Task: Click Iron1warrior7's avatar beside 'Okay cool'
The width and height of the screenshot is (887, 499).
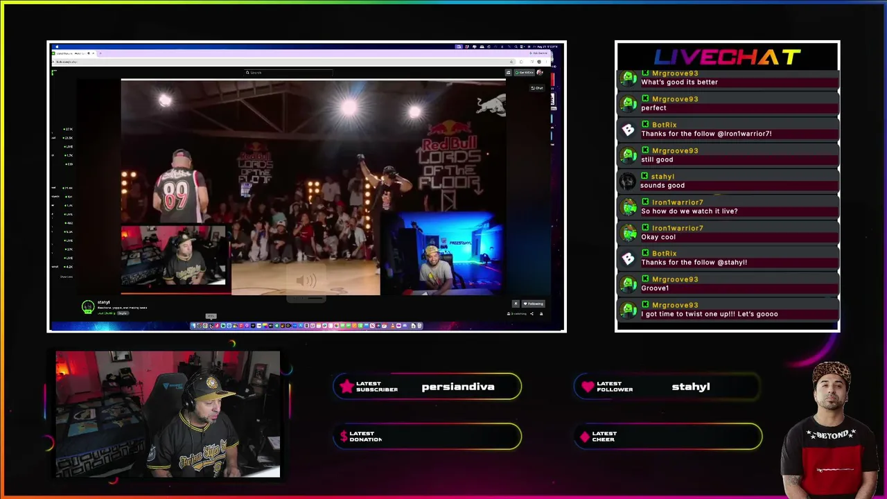Action: pyautogui.click(x=628, y=232)
